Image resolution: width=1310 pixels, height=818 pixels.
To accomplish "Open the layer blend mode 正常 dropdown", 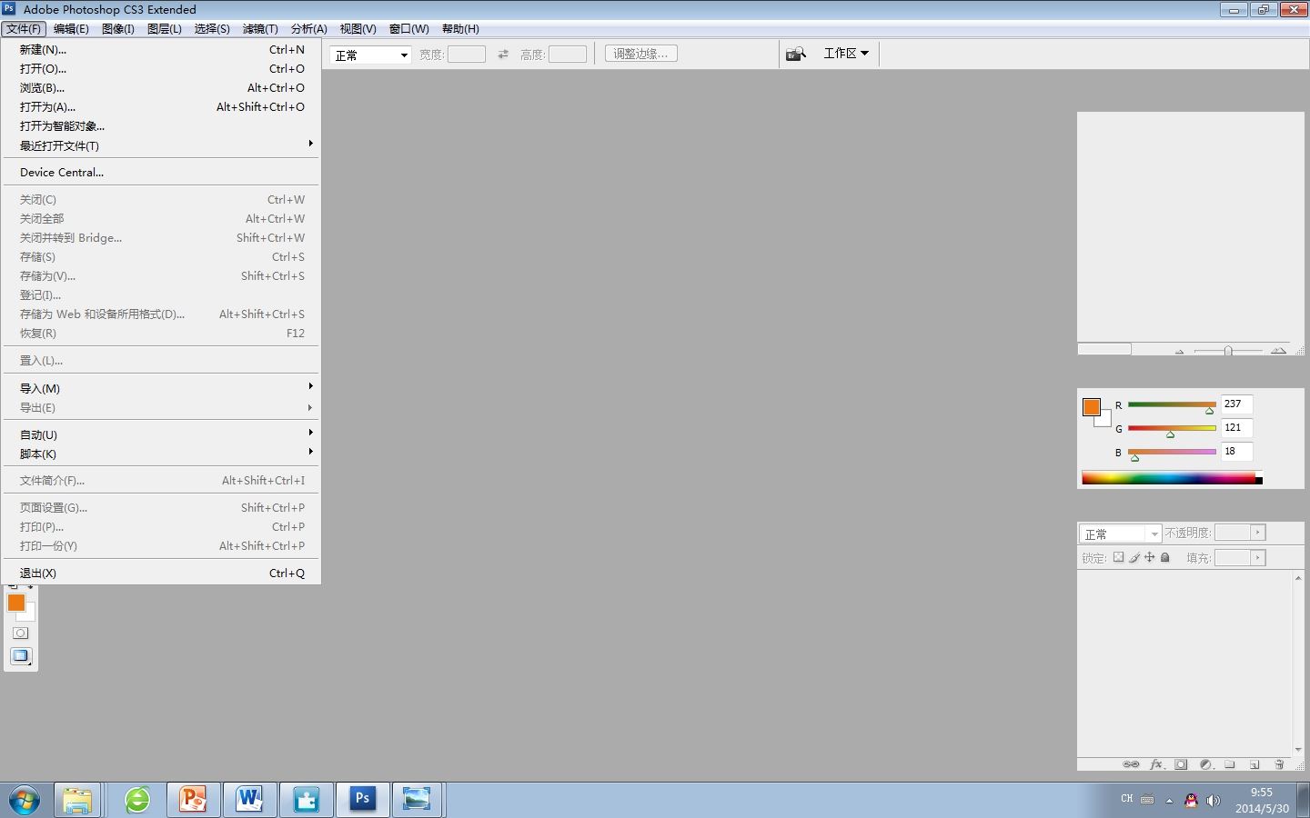I will click(x=1120, y=534).
